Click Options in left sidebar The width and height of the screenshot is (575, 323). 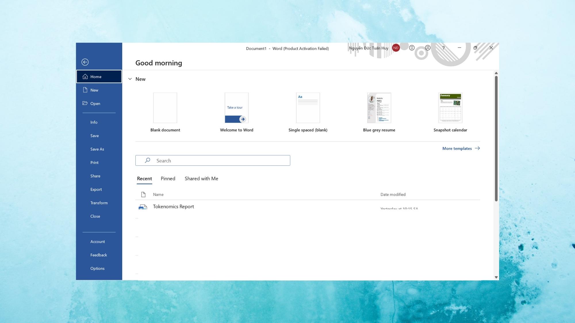point(97,268)
